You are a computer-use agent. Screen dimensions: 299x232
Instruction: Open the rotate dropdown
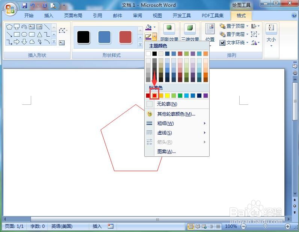coord(255,43)
